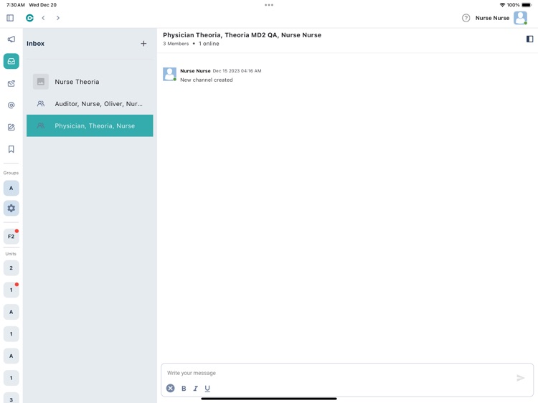Image resolution: width=538 pixels, height=403 pixels.
Task: Open the settings gear in Groups
Action: [x=11, y=208]
